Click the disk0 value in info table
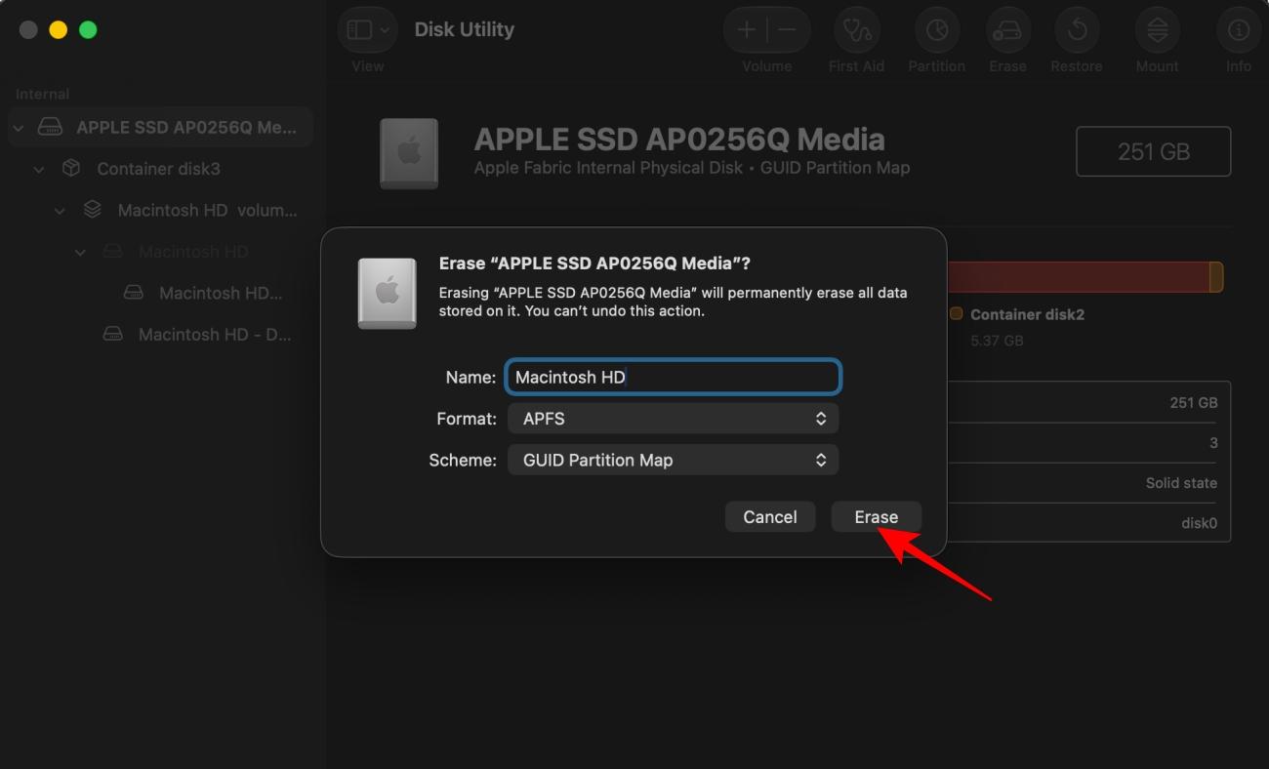Screen dimensions: 1269x769 click(x=1199, y=523)
